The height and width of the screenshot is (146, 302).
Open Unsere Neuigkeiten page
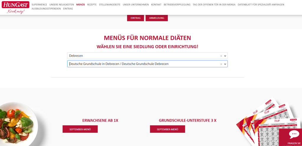pos(61,5)
